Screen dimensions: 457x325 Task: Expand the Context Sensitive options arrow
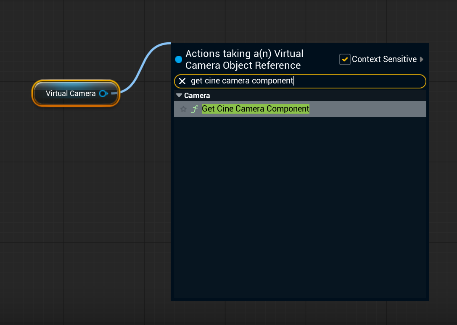[x=421, y=59]
